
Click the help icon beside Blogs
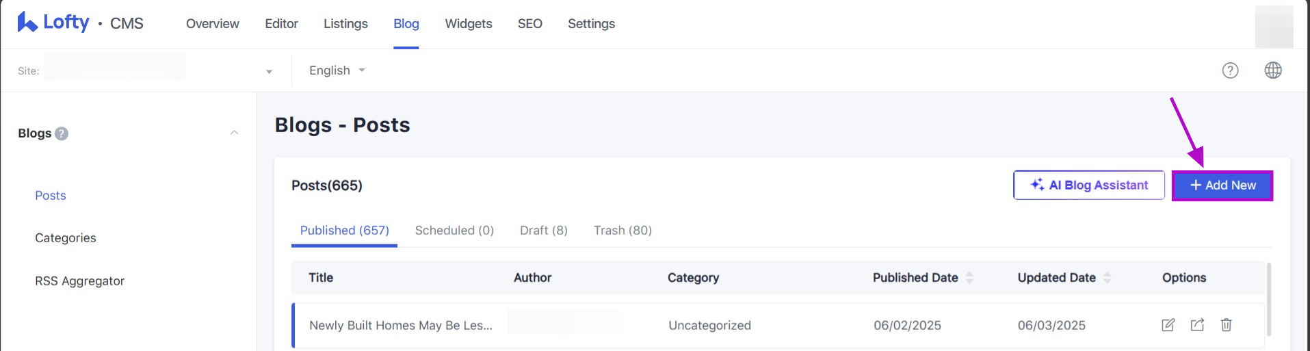[62, 133]
